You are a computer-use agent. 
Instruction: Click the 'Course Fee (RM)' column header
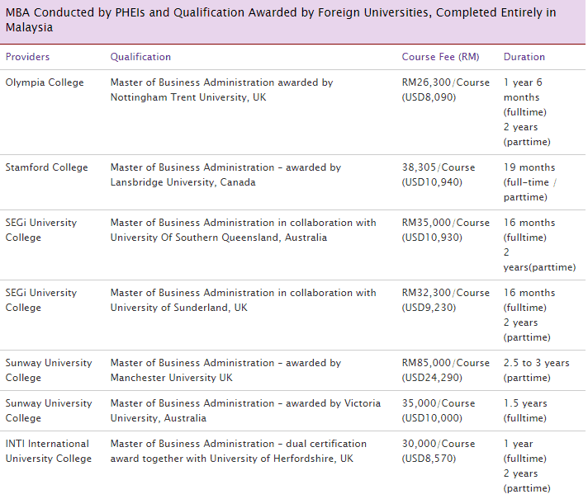click(x=440, y=57)
